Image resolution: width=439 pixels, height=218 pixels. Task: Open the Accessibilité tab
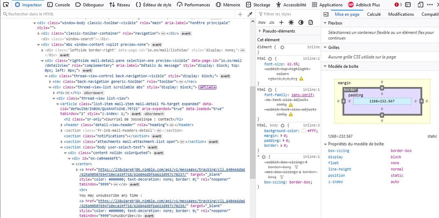tap(291, 5)
